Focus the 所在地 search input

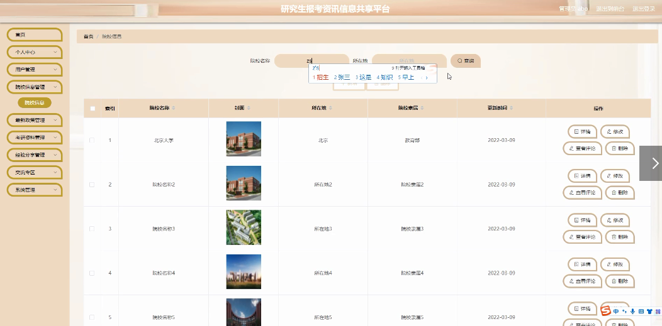click(409, 61)
